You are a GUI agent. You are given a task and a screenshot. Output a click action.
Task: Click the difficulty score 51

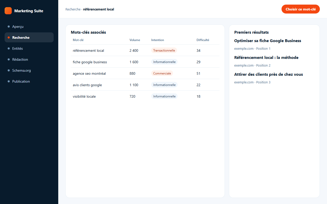pos(198,73)
